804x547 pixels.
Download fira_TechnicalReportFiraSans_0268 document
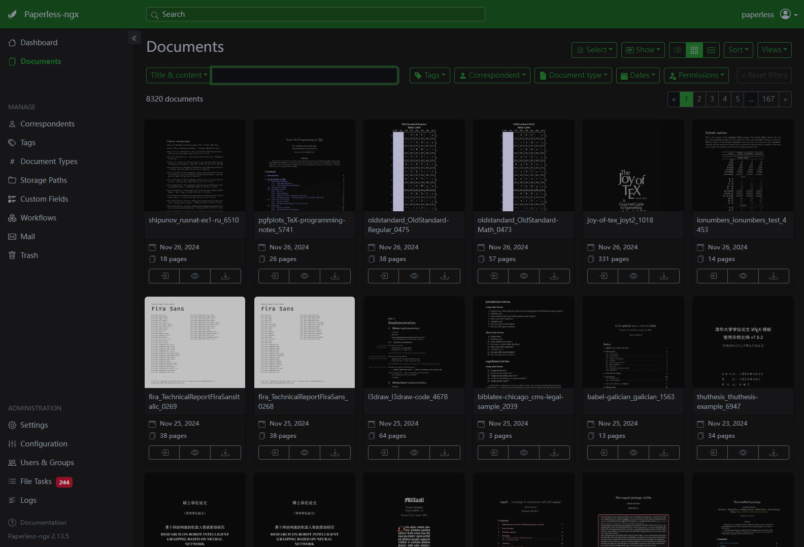click(335, 453)
